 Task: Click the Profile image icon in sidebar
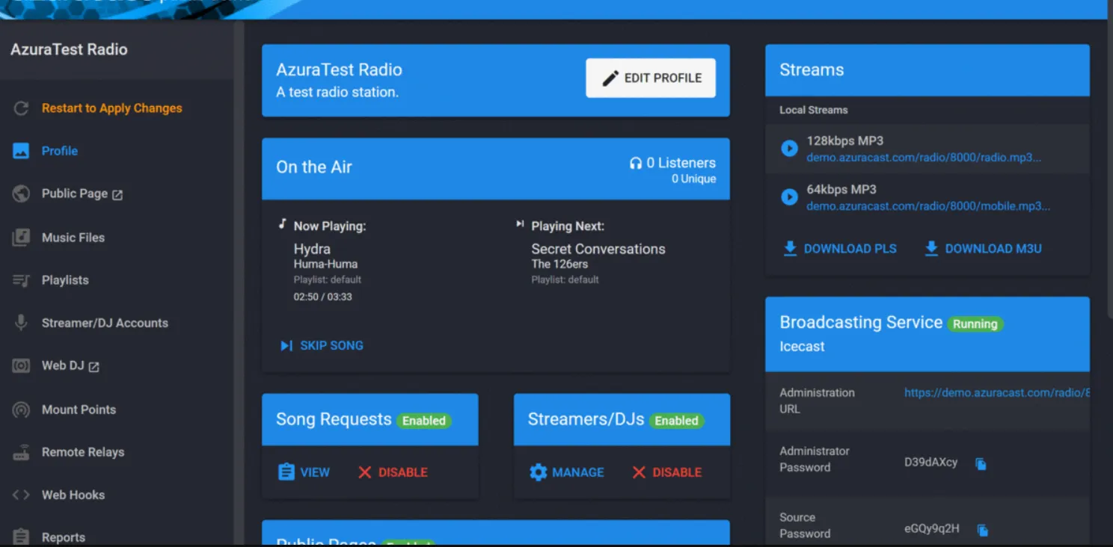point(21,151)
